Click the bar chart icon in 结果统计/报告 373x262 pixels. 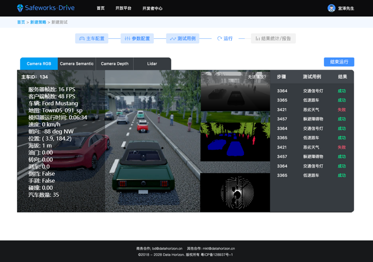coord(258,39)
